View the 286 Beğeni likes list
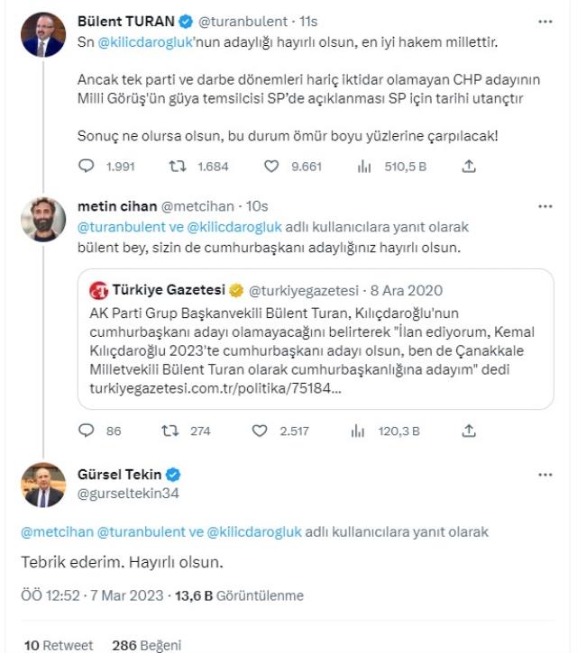Screen dimensions: 577x653 146,645
